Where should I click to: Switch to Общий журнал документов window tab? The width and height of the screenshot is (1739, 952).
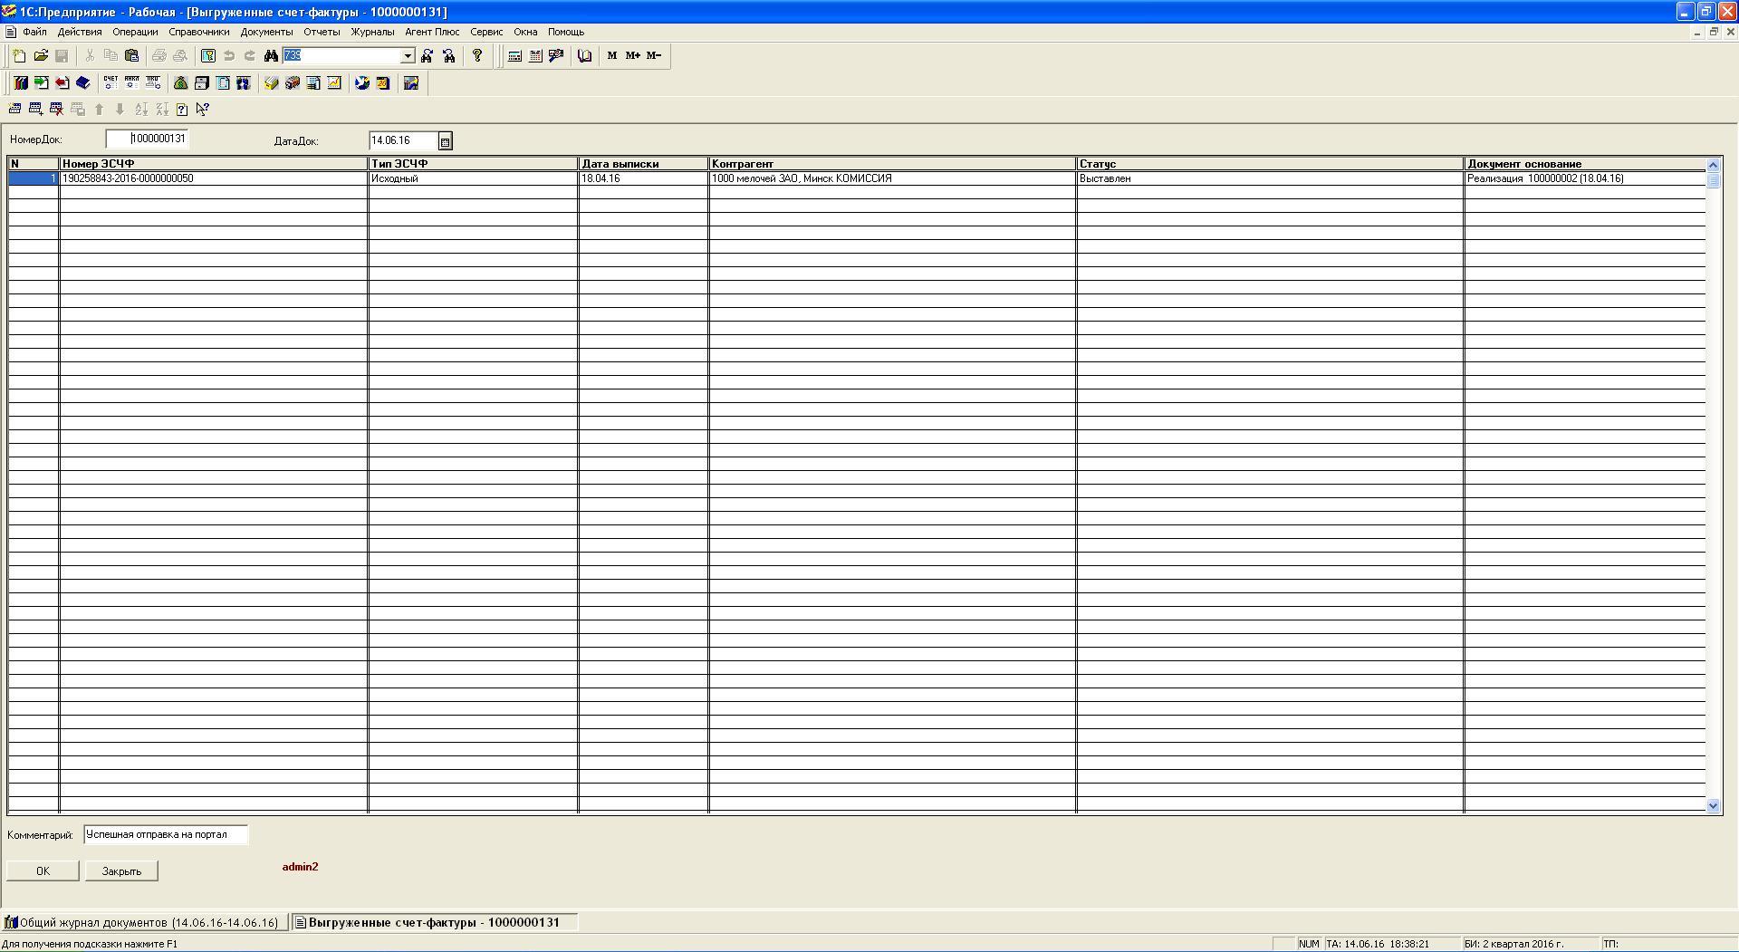pyautogui.click(x=145, y=922)
